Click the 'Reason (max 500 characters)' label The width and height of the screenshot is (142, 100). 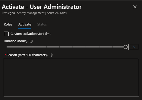[27, 55]
